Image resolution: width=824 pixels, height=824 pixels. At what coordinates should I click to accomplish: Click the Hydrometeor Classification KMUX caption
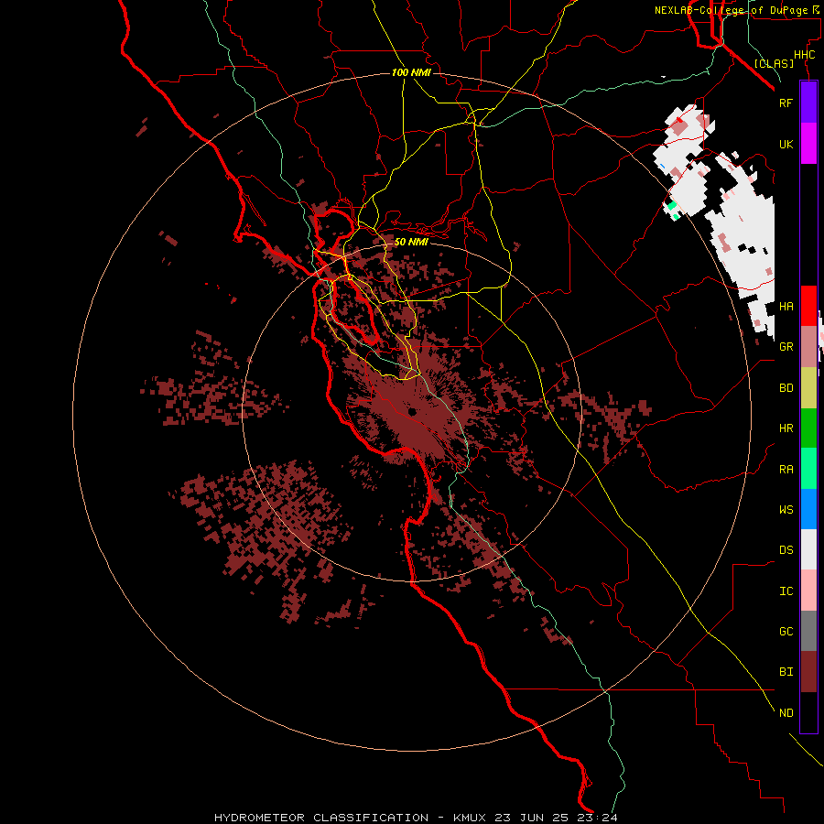416,818
